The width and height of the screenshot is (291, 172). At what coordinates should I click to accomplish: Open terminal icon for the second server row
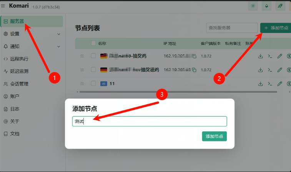270,70
